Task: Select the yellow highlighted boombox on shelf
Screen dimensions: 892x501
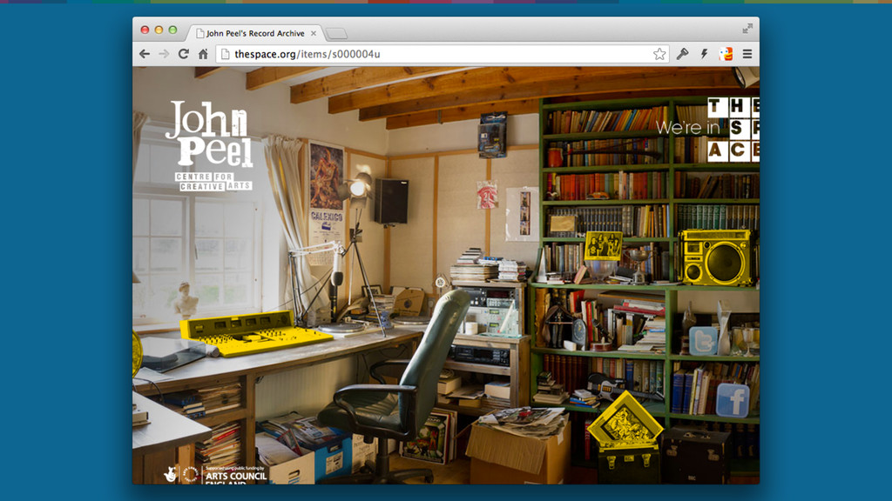Action: [x=717, y=257]
